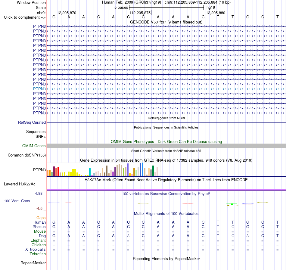Click the Sequences subtrack label
Viewport: 286px width, 270px height.
tap(36, 132)
